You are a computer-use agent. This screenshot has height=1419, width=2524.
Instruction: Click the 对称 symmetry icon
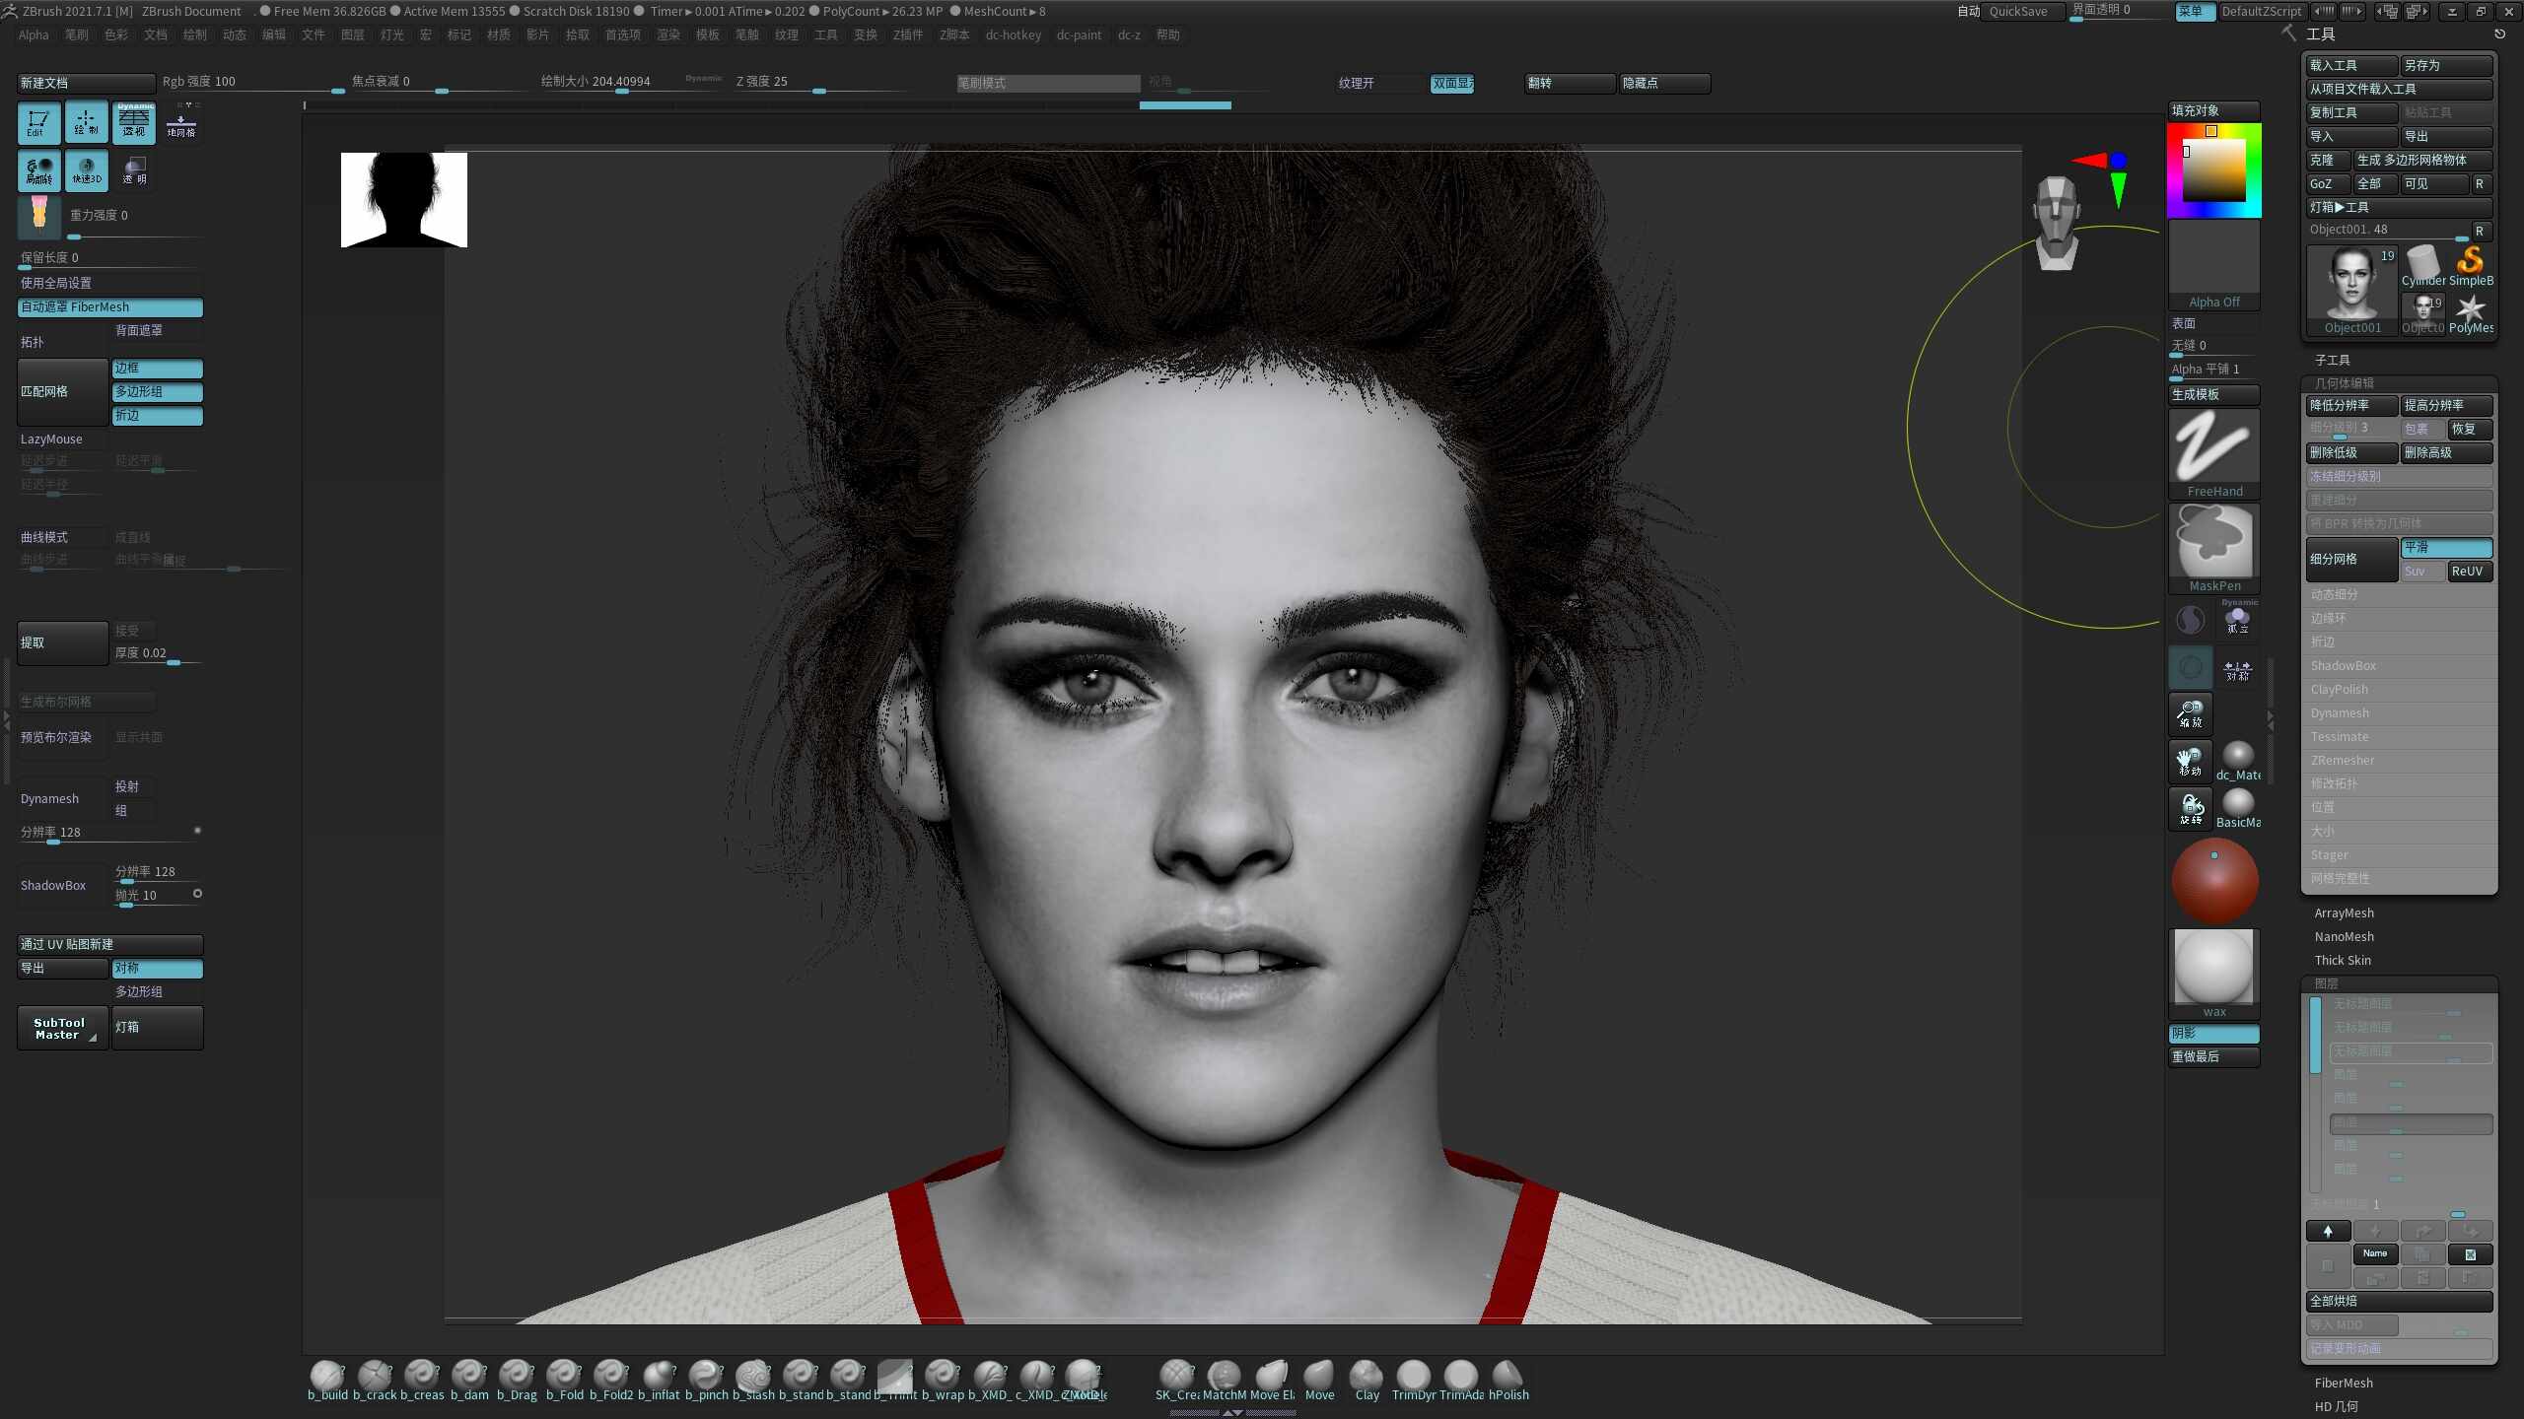2238,670
